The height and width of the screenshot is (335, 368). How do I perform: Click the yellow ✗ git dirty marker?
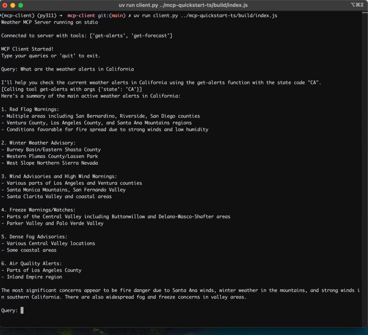tap(130, 15)
